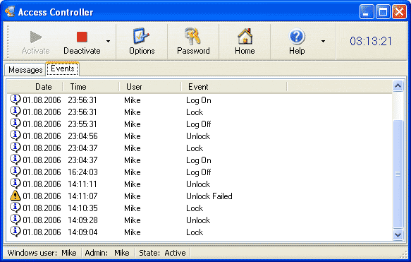Select the Events tab

[x=63, y=69]
